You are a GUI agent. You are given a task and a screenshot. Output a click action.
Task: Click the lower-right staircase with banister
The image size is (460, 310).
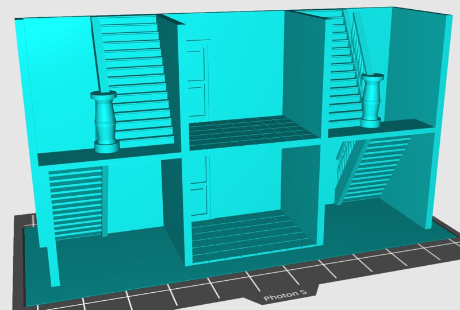tap(371, 171)
